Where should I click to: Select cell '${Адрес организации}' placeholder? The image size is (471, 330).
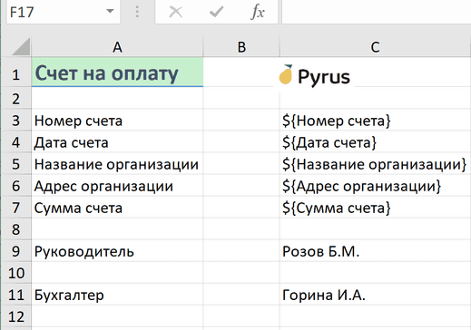375,185
